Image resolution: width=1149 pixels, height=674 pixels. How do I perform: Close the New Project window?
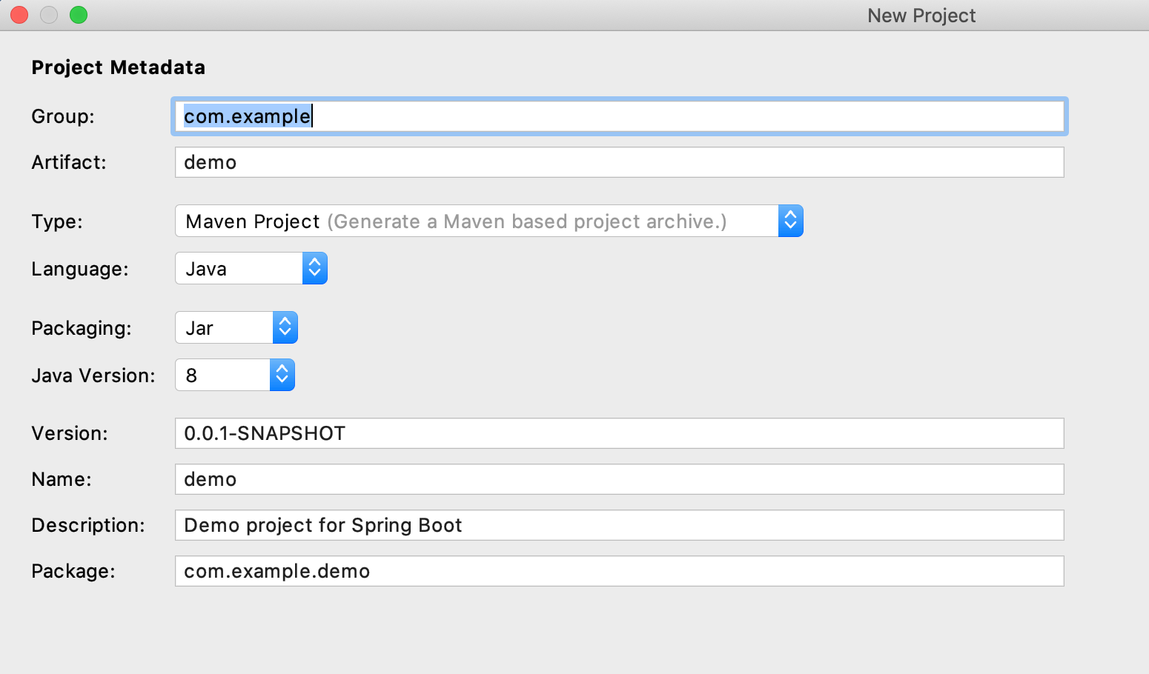19,15
